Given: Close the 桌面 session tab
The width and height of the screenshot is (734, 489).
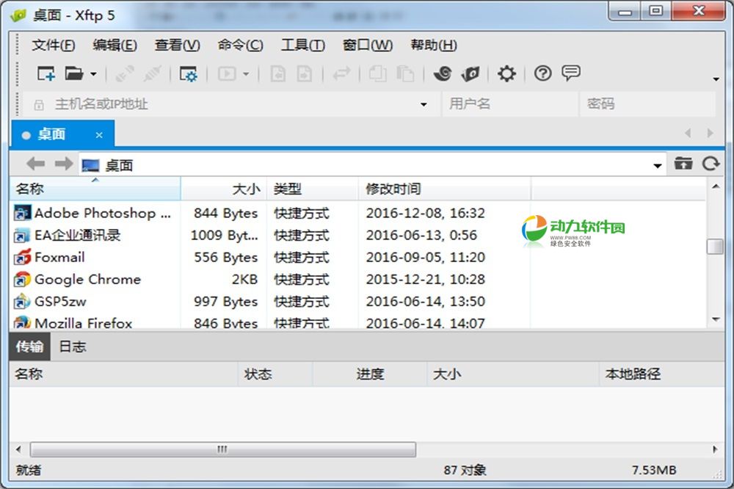Looking at the screenshot, I should (x=99, y=134).
